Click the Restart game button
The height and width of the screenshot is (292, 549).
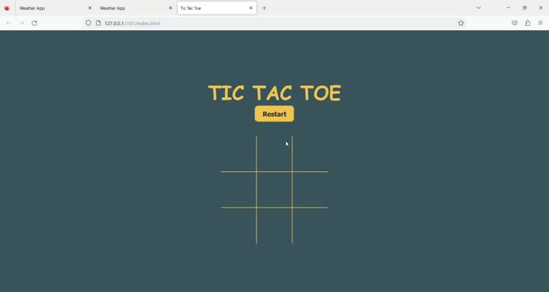274,114
